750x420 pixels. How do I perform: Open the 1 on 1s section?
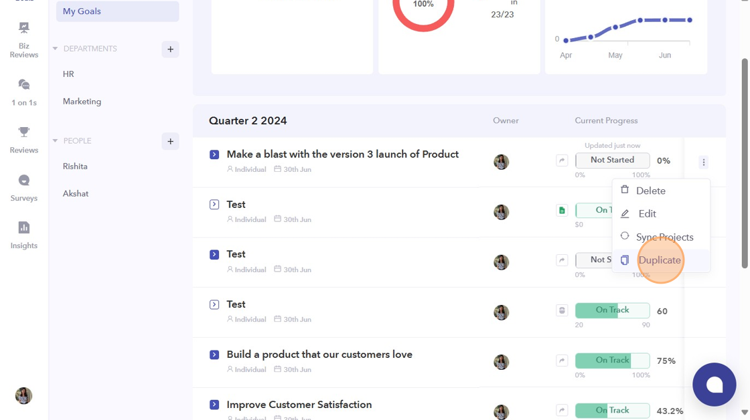pos(24,93)
